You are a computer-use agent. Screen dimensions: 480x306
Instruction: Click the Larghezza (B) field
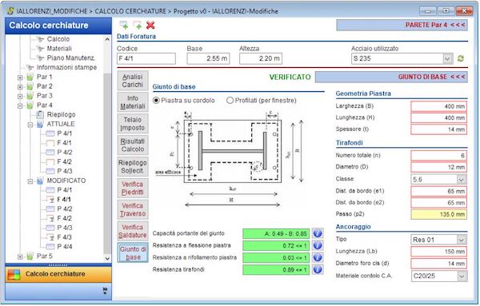click(x=438, y=106)
